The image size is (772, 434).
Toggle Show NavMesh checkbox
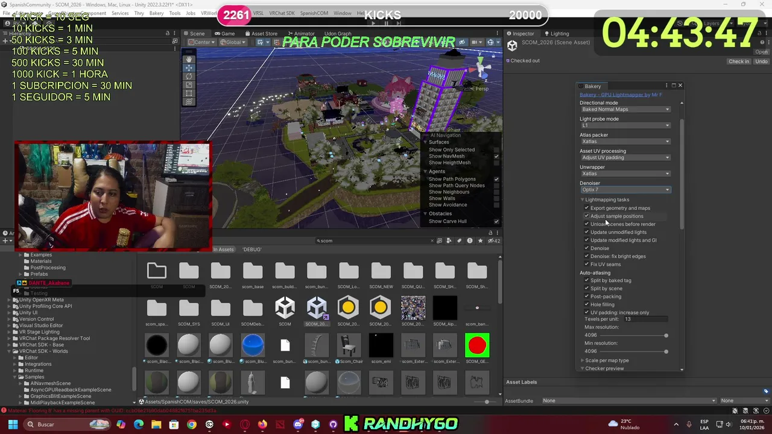click(x=496, y=156)
